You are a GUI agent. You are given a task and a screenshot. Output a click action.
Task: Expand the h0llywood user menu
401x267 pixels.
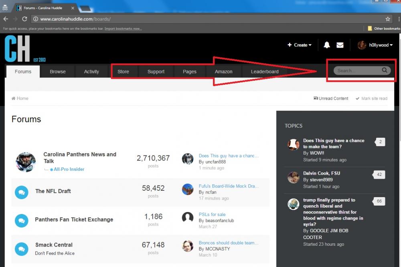pyautogui.click(x=381, y=45)
